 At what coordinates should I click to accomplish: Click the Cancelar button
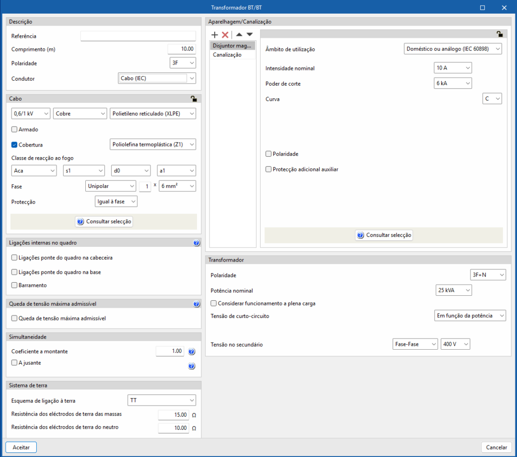[496, 447]
